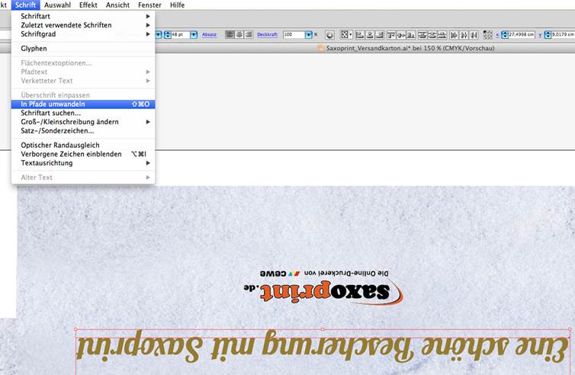Open the Hilfe menu
The width and height of the screenshot is (575, 375).
pyautogui.click(x=177, y=5)
